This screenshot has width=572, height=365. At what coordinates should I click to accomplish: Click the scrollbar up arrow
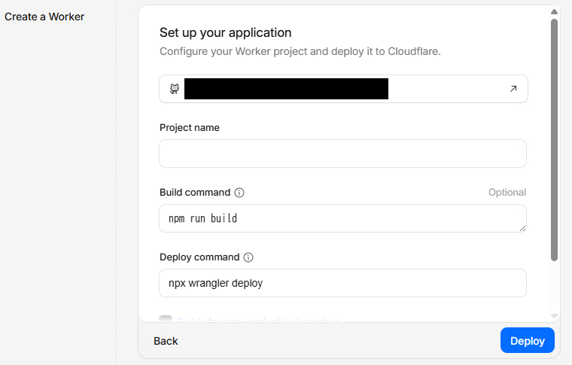[x=555, y=12]
